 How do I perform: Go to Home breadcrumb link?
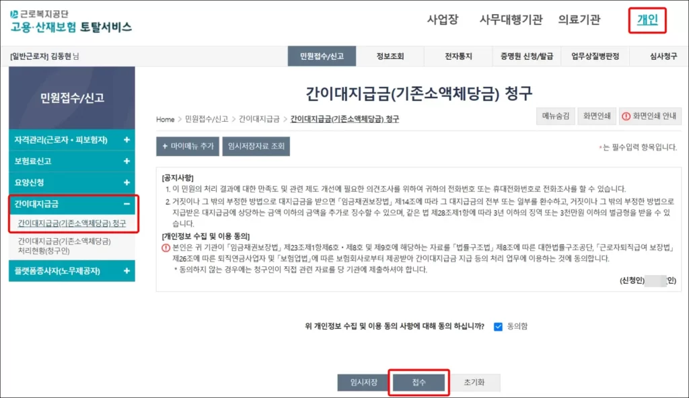(166, 120)
